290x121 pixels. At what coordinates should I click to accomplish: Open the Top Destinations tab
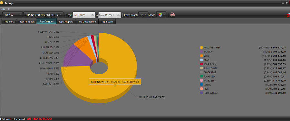coord(87,22)
